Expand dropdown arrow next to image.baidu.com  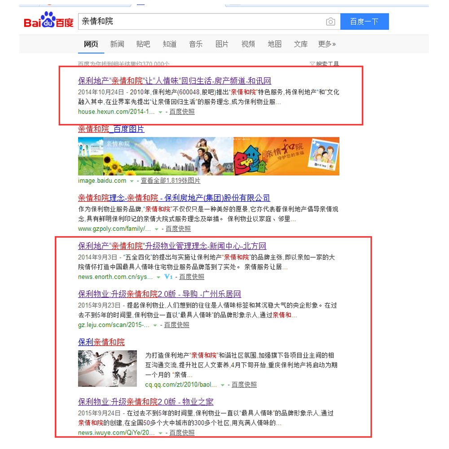pyautogui.click(x=132, y=181)
